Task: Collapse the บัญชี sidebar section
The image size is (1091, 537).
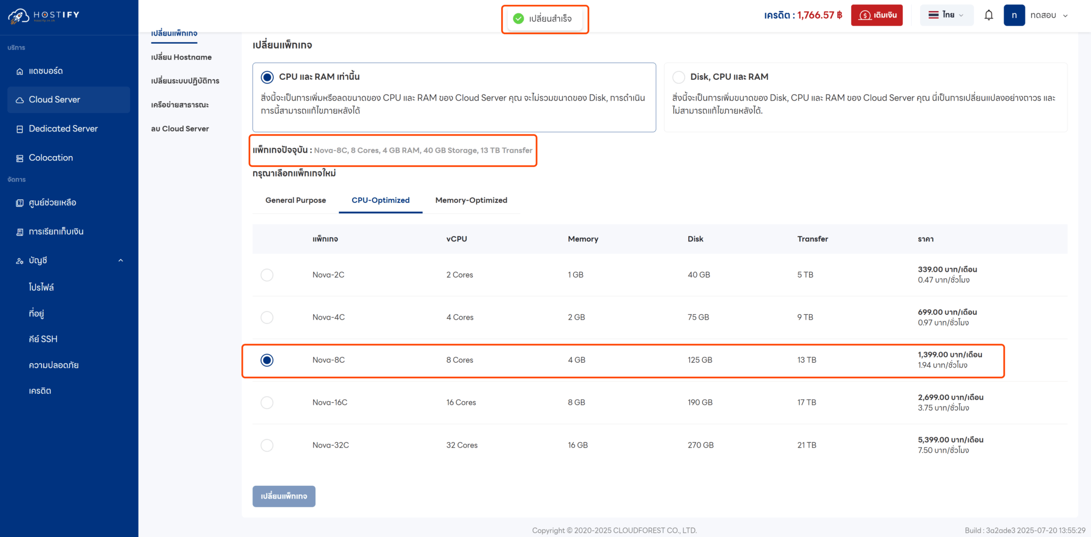Action: point(120,260)
